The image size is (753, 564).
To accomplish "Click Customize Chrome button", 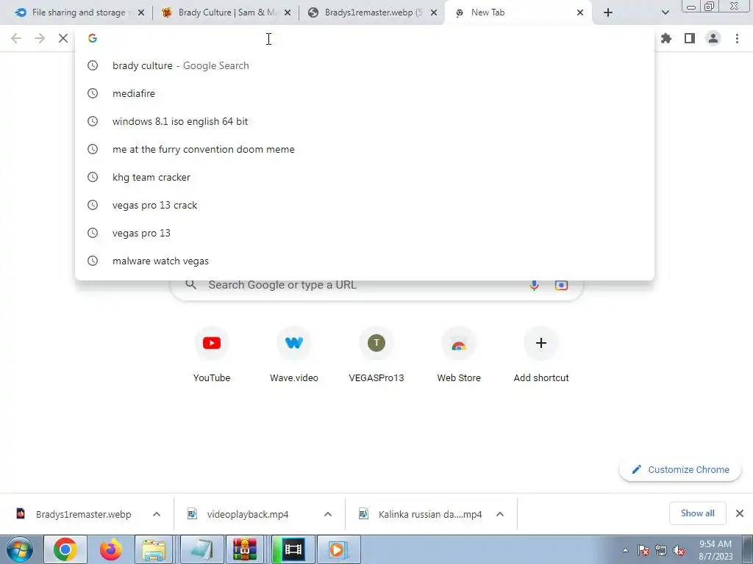I will pos(680,469).
